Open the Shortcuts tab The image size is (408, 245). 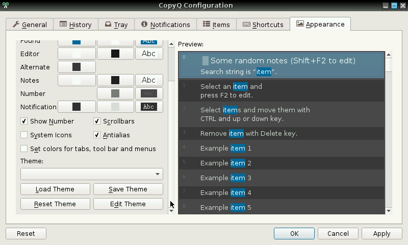click(263, 24)
